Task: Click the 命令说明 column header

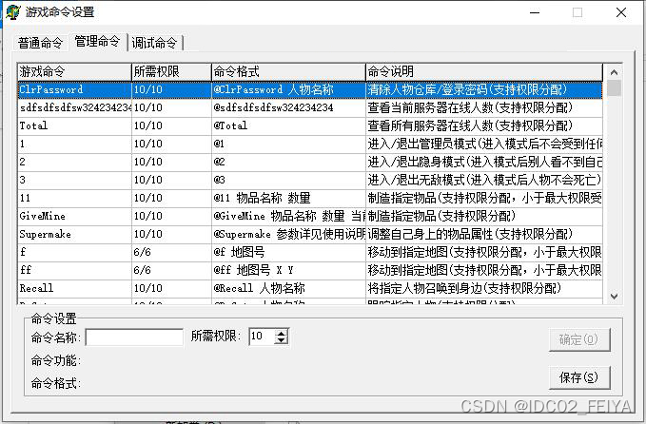Action: 483,72
